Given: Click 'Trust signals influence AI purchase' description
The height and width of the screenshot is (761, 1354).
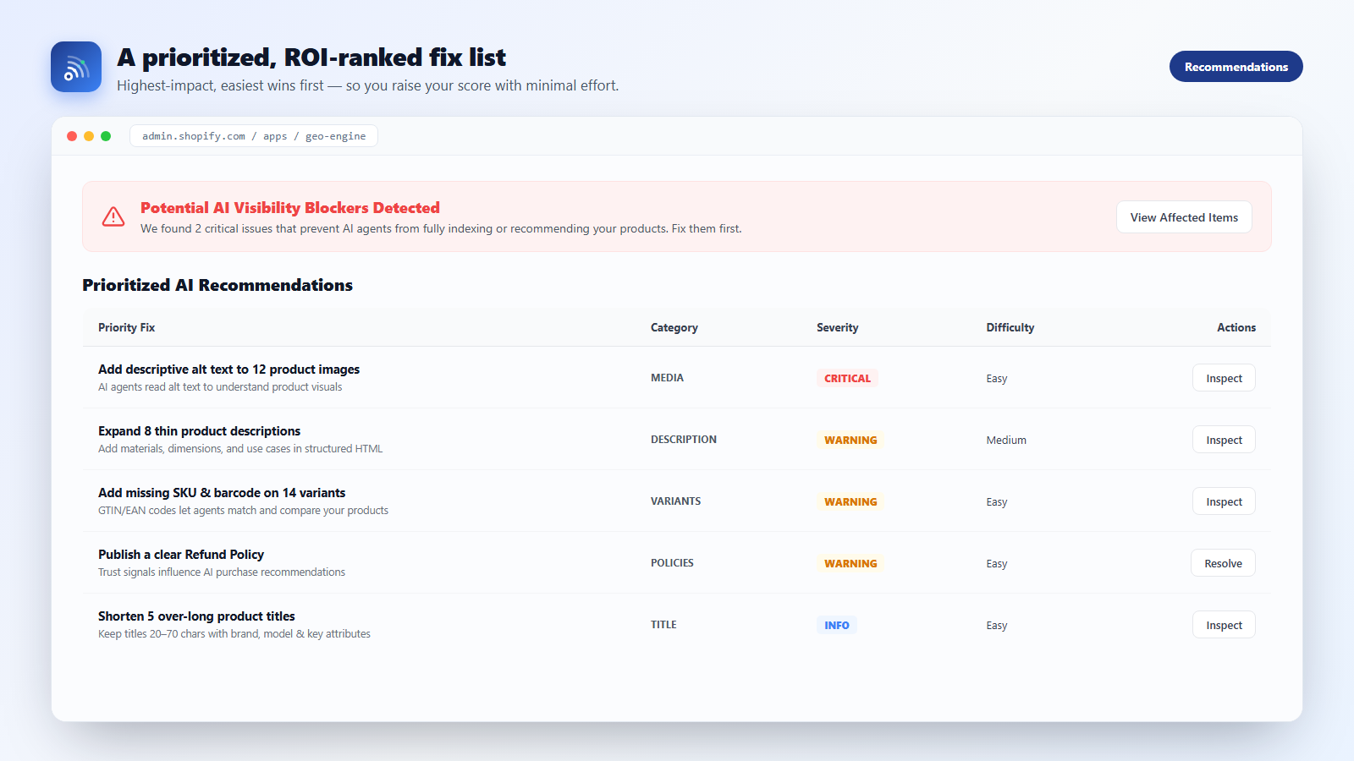Looking at the screenshot, I should (x=222, y=572).
